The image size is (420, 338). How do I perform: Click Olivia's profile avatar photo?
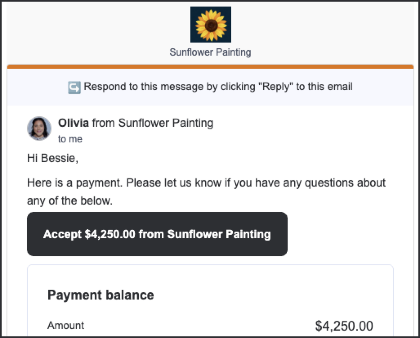pos(39,128)
